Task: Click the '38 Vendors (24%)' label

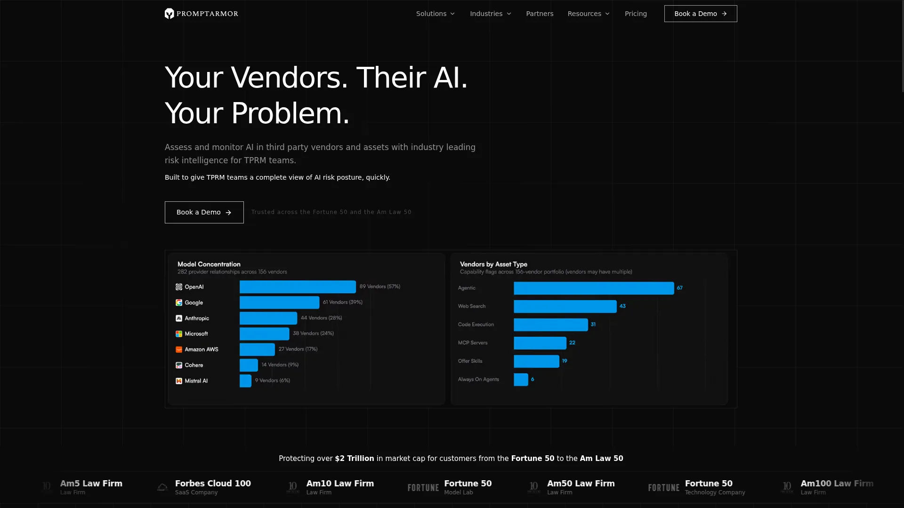Action: (313, 333)
